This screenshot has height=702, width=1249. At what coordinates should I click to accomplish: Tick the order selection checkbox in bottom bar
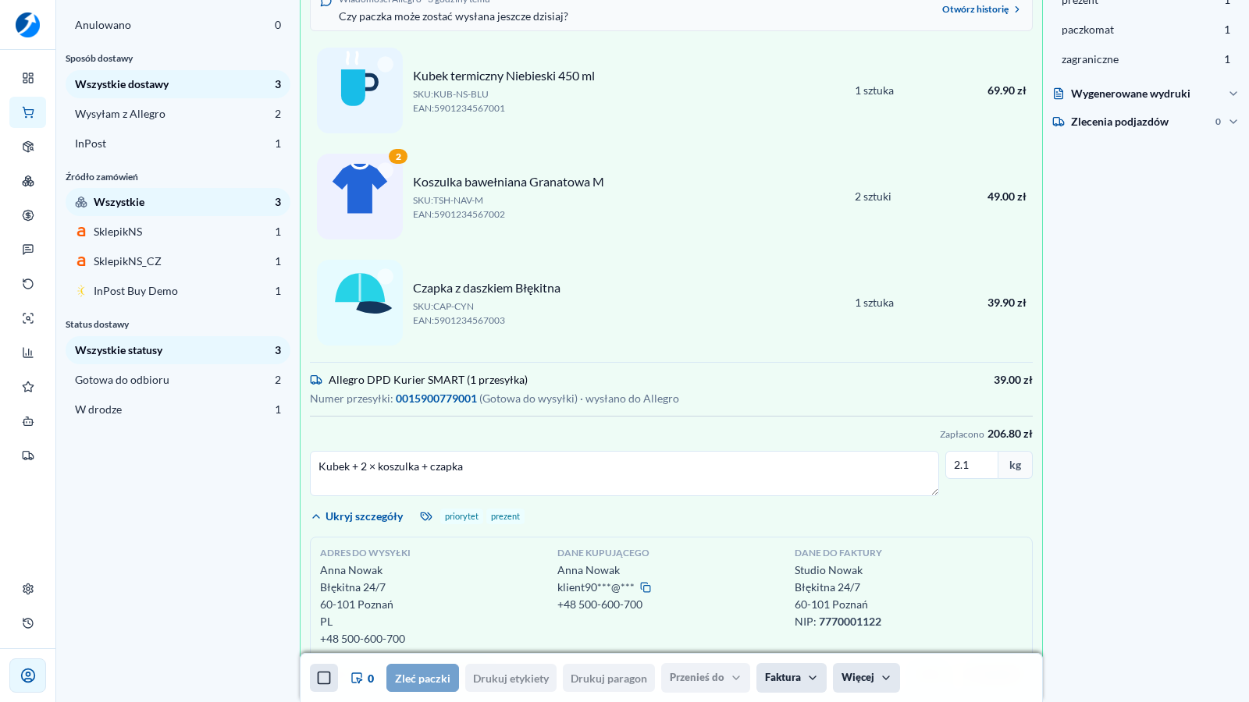click(x=324, y=678)
